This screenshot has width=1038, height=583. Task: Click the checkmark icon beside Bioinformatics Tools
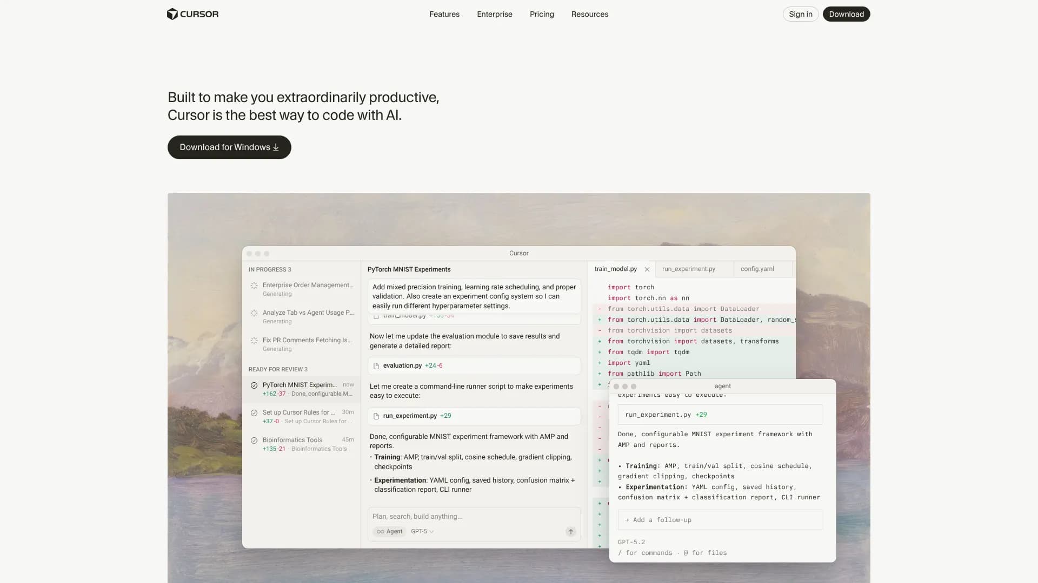point(255,440)
